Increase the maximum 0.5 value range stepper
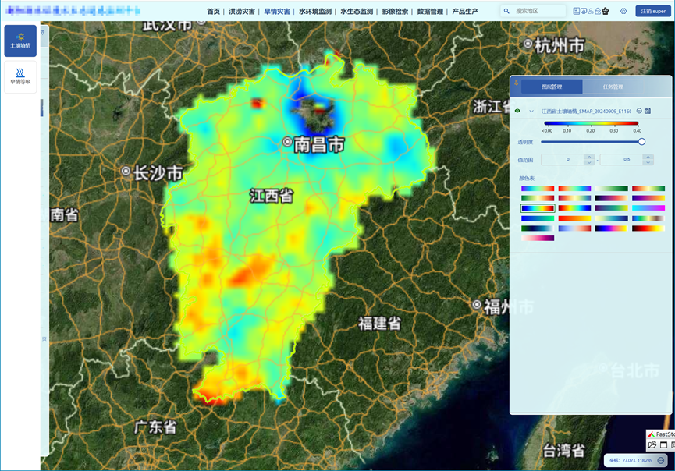Image resolution: width=675 pixels, height=471 pixels. tap(648, 157)
